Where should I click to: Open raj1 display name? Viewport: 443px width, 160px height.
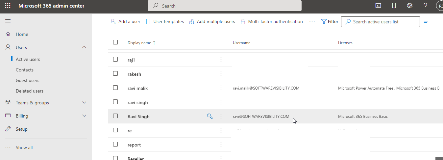(x=131, y=60)
